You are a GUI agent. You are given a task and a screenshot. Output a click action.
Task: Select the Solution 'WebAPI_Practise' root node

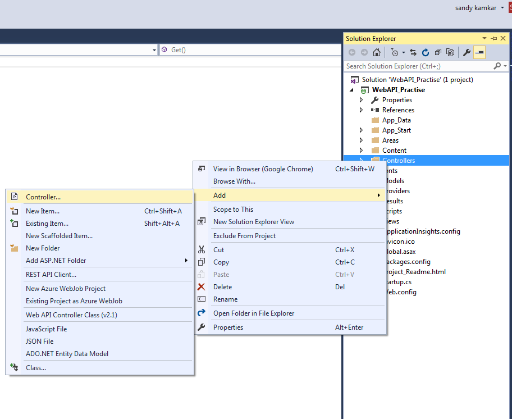[x=417, y=80]
